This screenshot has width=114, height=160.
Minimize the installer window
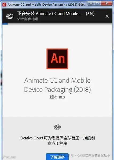(91, 4)
